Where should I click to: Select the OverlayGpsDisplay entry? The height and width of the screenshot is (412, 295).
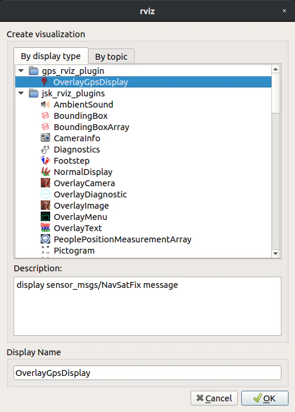tap(143, 82)
